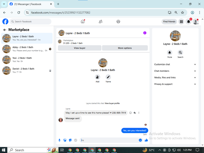Open the account profile avatar menu
The image size is (204, 153).
coord(195,22)
